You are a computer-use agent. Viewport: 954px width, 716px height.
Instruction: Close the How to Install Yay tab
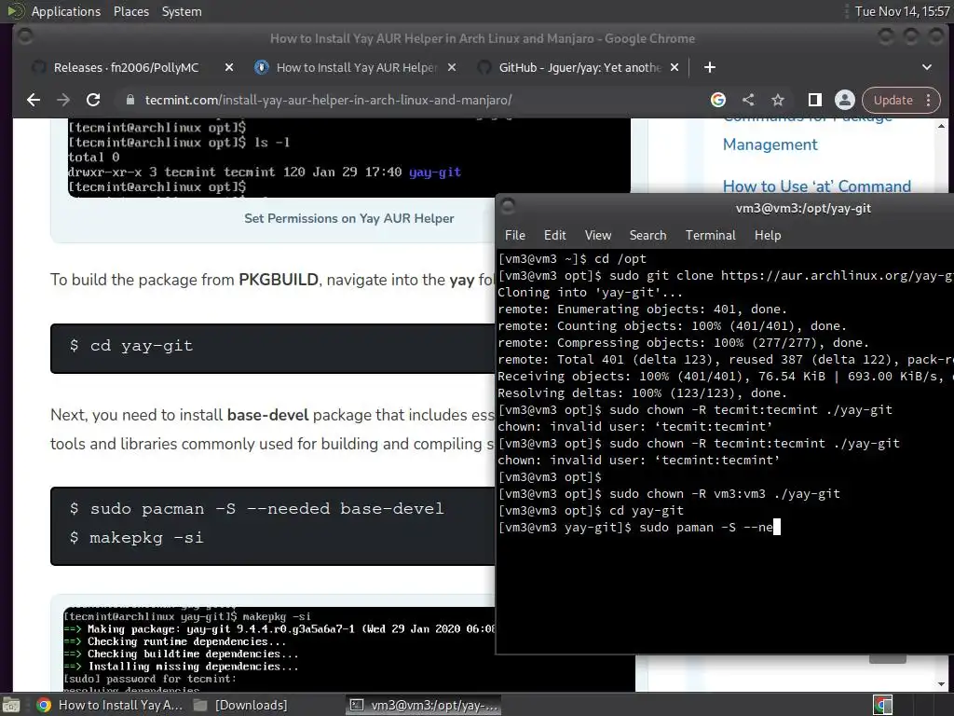pos(452,67)
